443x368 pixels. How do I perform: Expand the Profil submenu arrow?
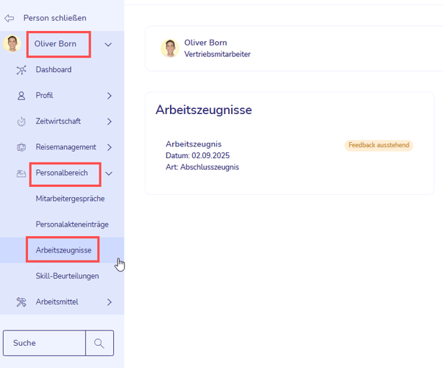coord(109,95)
